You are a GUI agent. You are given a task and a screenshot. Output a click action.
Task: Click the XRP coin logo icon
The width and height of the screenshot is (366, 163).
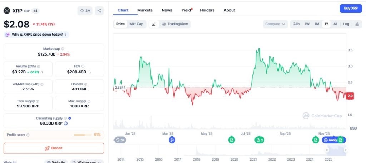7,11
